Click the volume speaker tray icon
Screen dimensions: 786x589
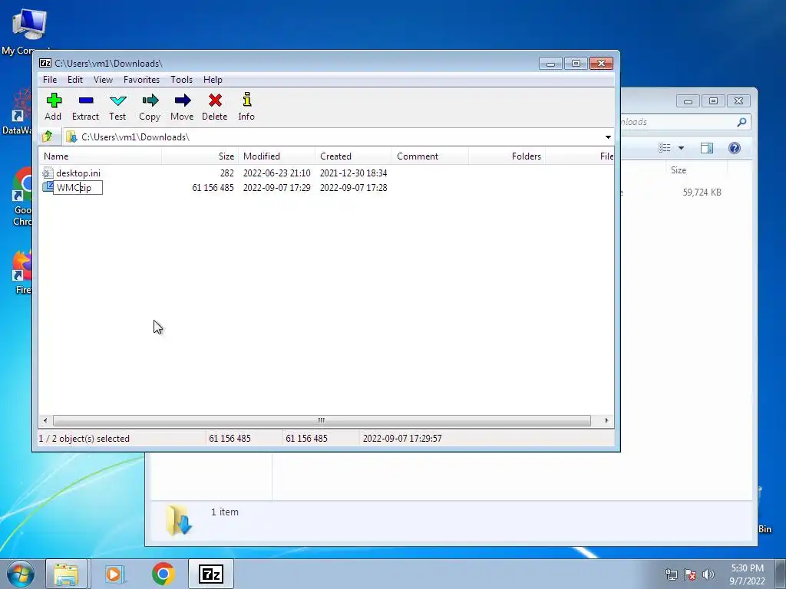pyautogui.click(x=708, y=574)
